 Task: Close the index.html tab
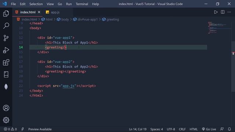coord(39,12)
